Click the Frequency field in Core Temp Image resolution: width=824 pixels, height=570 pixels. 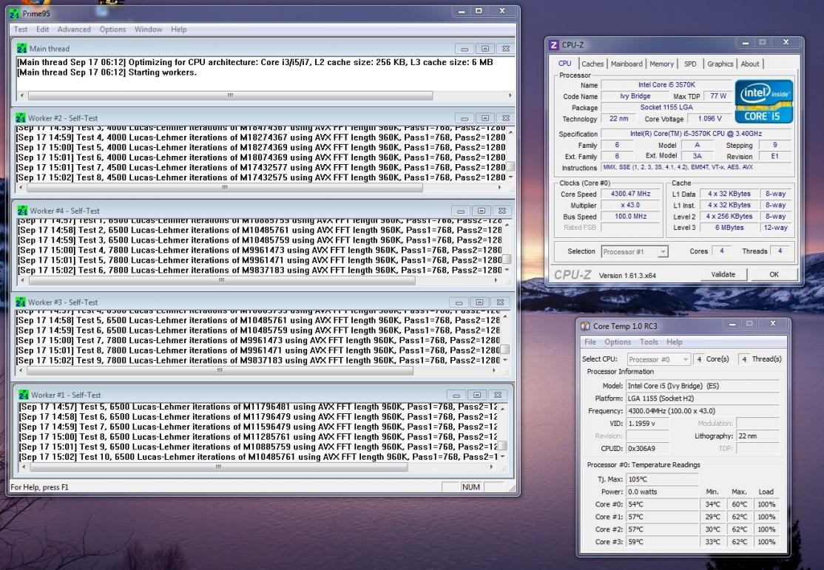[703, 411]
